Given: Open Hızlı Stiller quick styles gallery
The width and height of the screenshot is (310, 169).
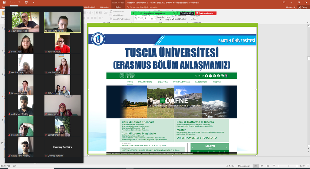Looking at the screenshot, I should click(167, 18).
